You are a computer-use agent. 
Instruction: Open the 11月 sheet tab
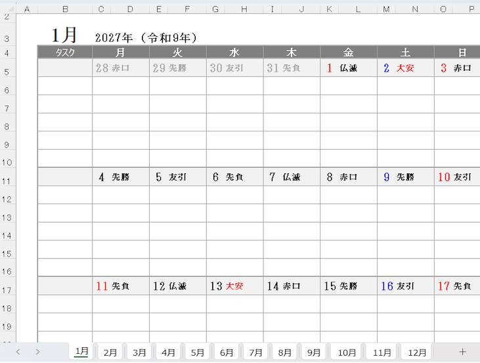coord(382,352)
